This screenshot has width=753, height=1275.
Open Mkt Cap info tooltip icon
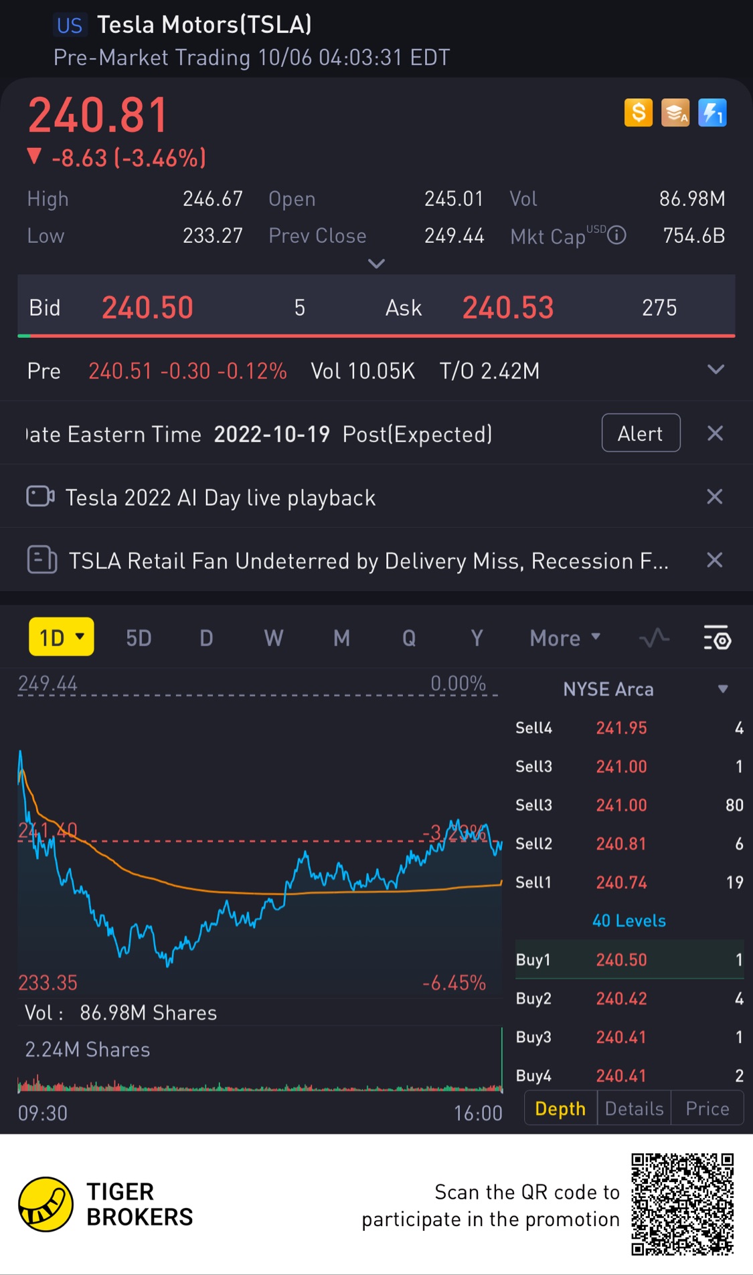point(616,235)
